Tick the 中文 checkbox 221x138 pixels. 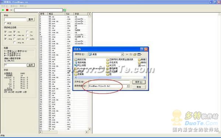coord(6,23)
